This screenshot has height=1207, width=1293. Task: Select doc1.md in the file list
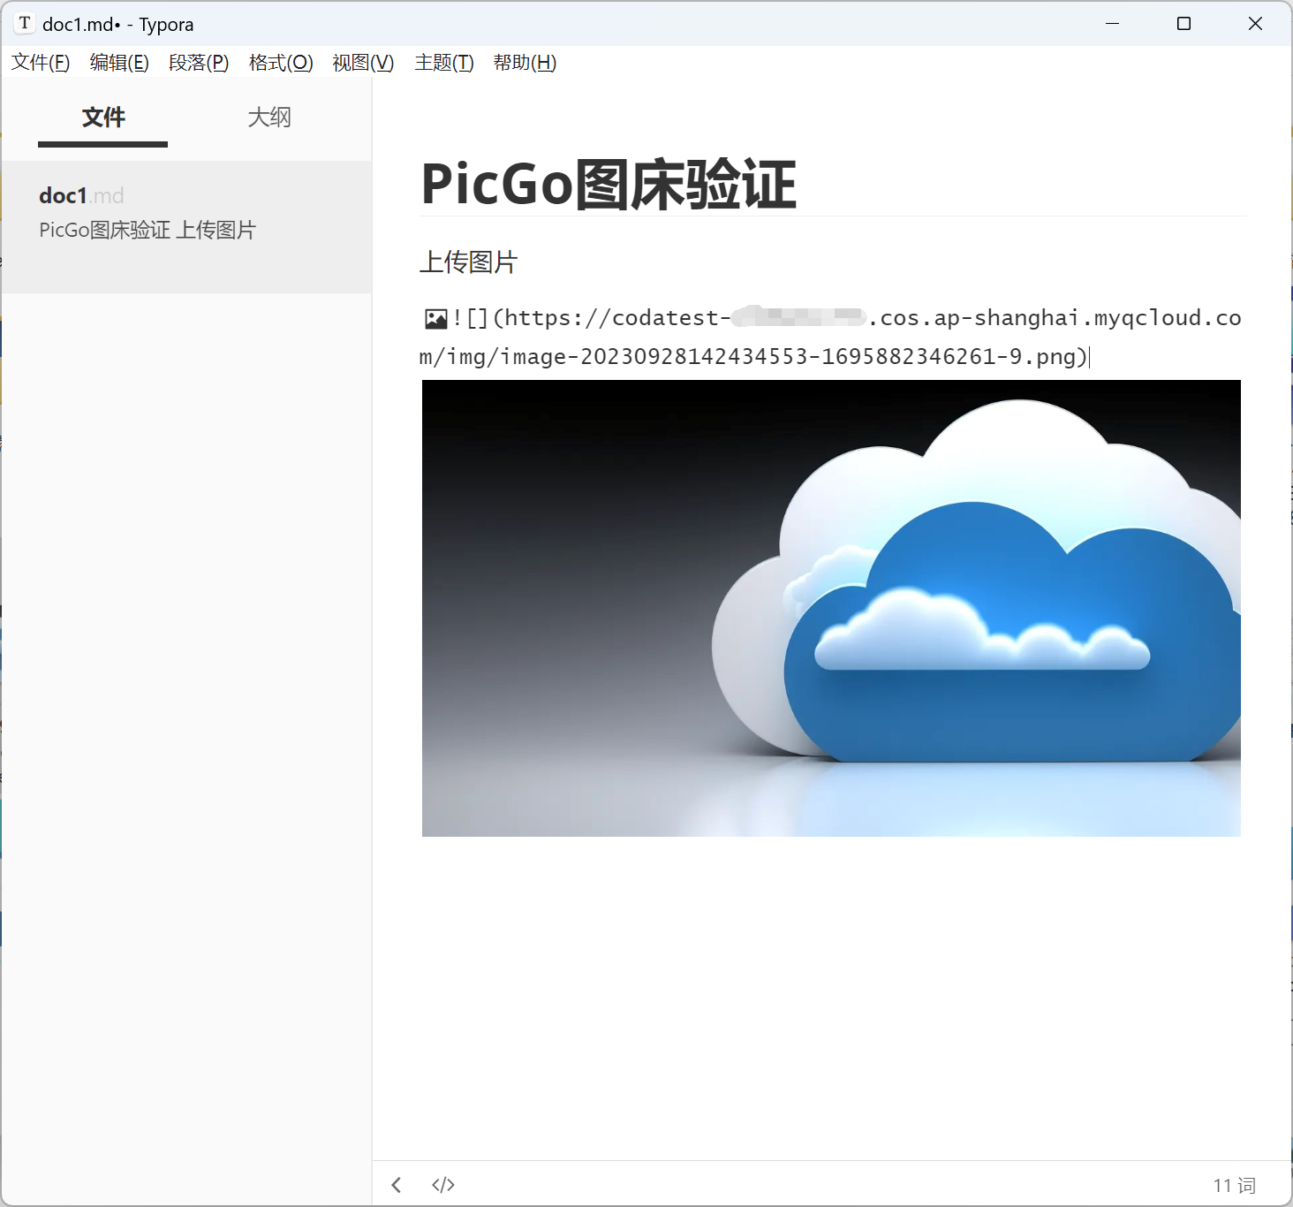pyautogui.click(x=186, y=226)
